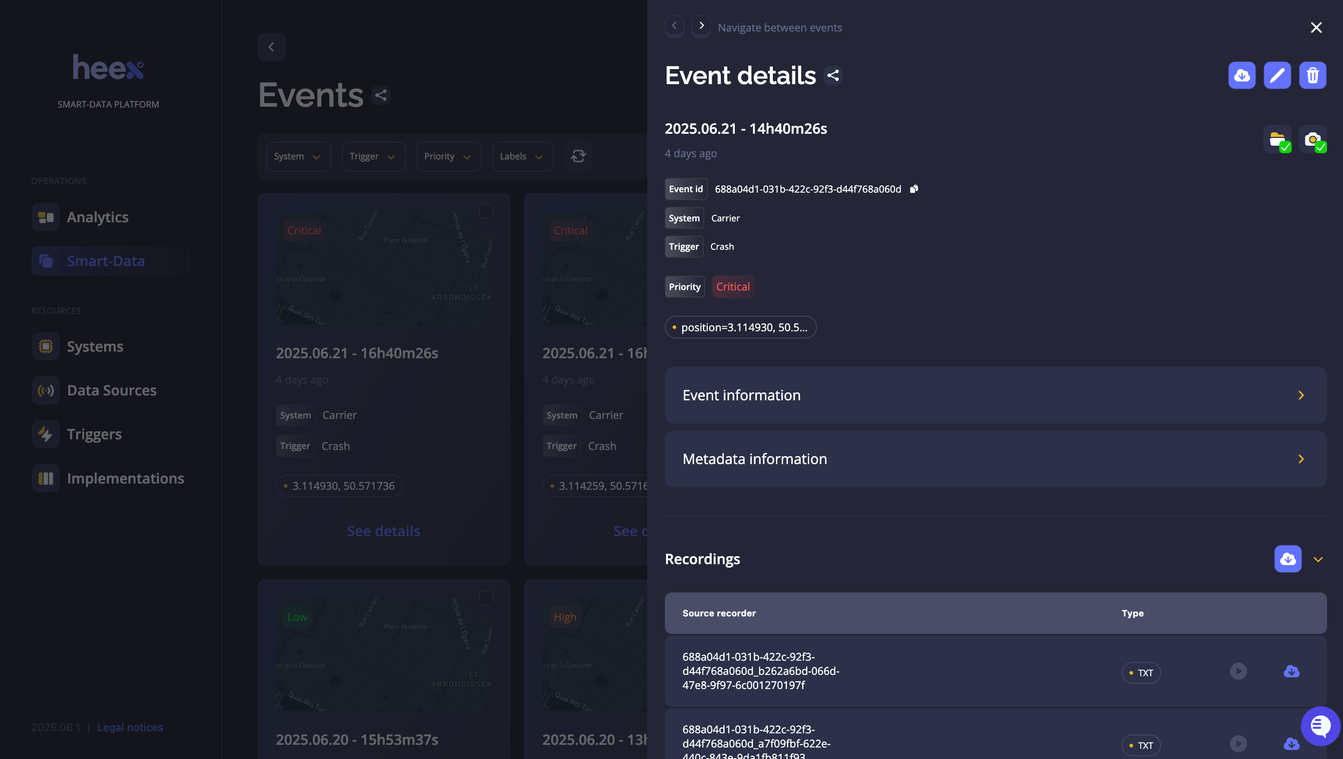Expand Metadata information section
This screenshot has height=759, width=1343.
[995, 459]
